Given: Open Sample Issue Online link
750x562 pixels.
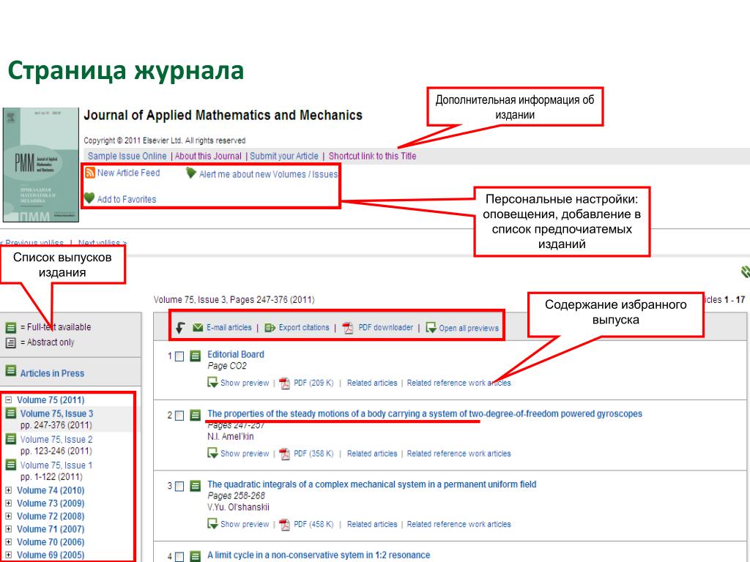Looking at the screenshot, I should [x=127, y=157].
